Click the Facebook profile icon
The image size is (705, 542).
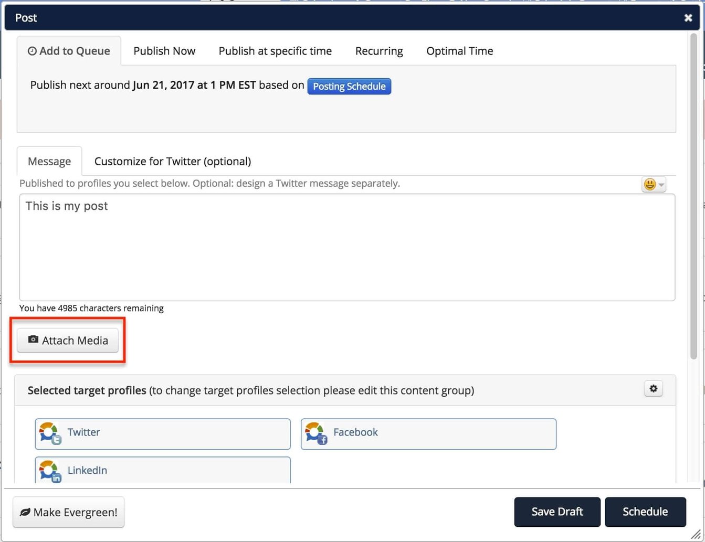pos(316,433)
